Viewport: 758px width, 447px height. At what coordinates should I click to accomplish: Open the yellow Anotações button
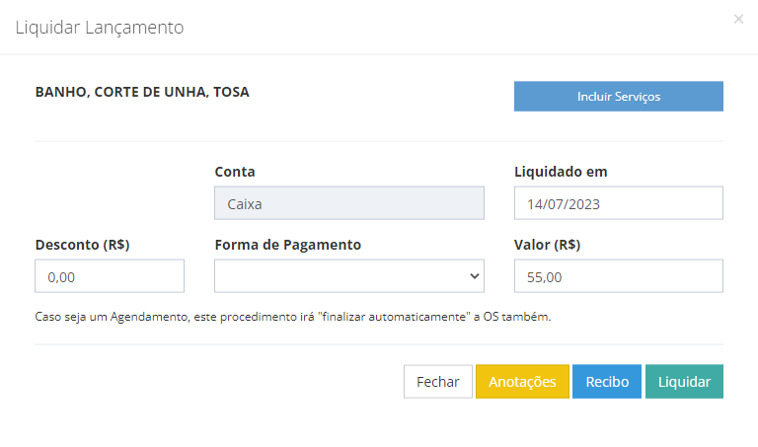[522, 381]
